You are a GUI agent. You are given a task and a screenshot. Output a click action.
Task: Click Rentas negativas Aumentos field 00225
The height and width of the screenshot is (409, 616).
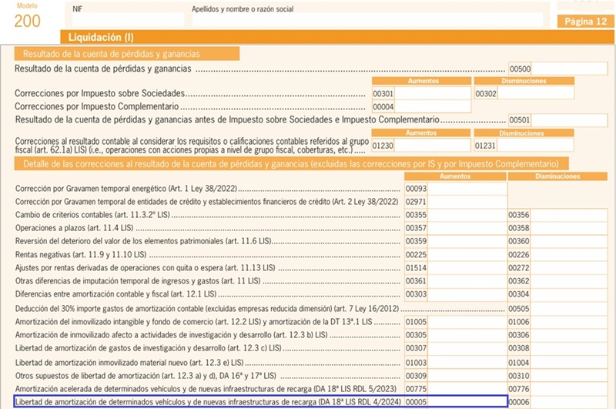click(467, 255)
